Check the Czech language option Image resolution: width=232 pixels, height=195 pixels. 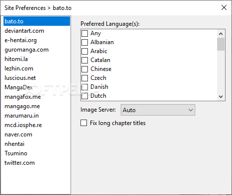(x=84, y=78)
